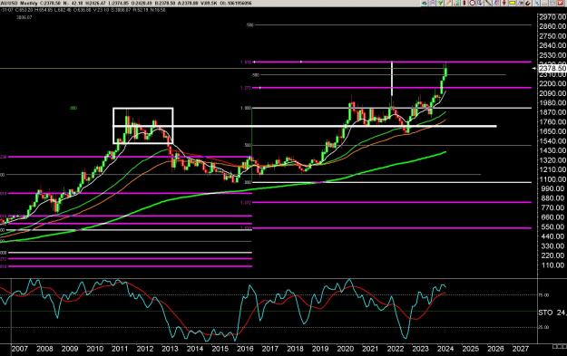Click the red circle toolbar icon

coord(473,3)
